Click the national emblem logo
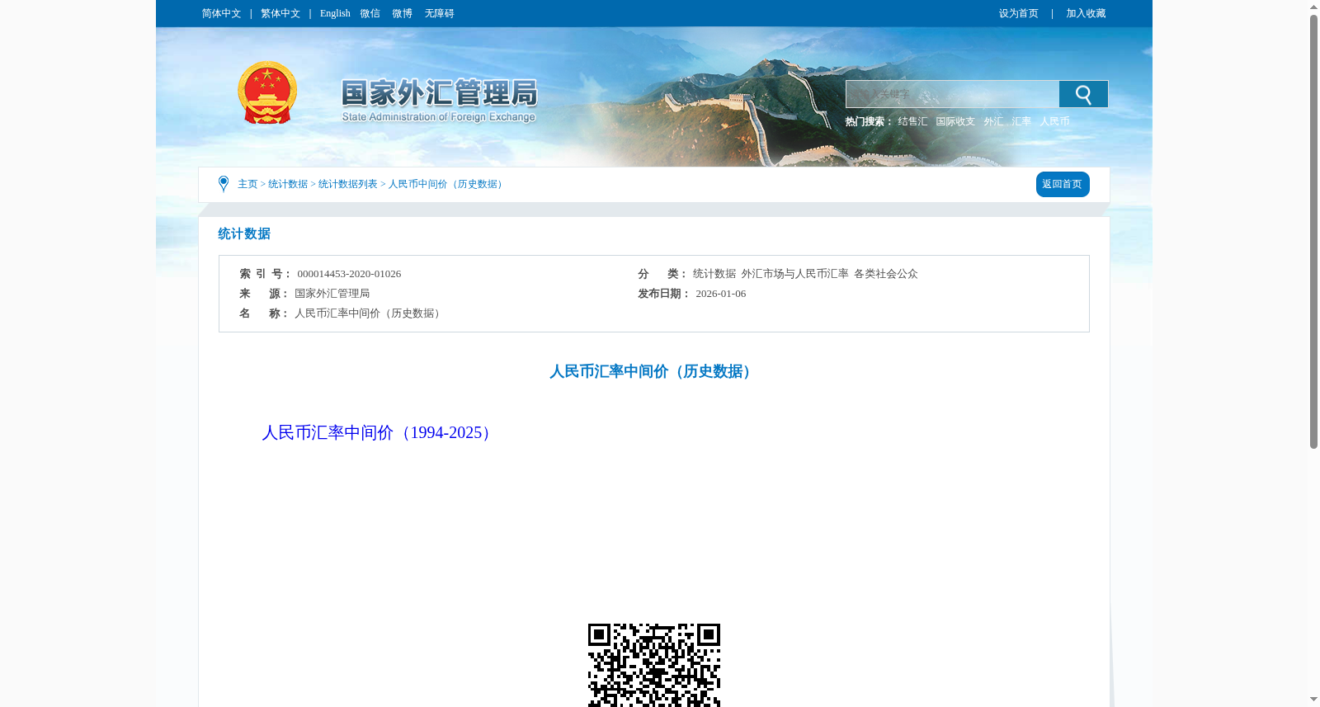 (267, 93)
